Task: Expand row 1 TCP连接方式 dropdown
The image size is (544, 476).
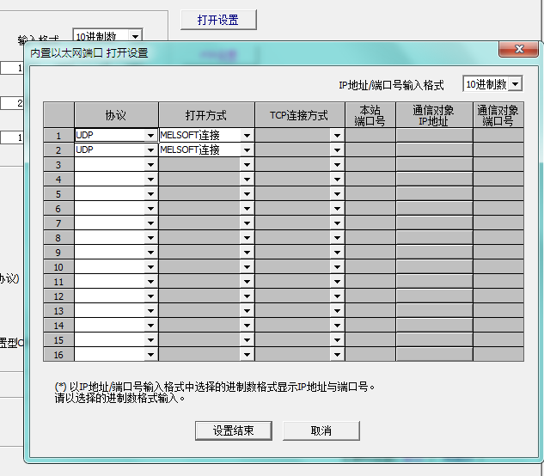Action: pos(337,136)
